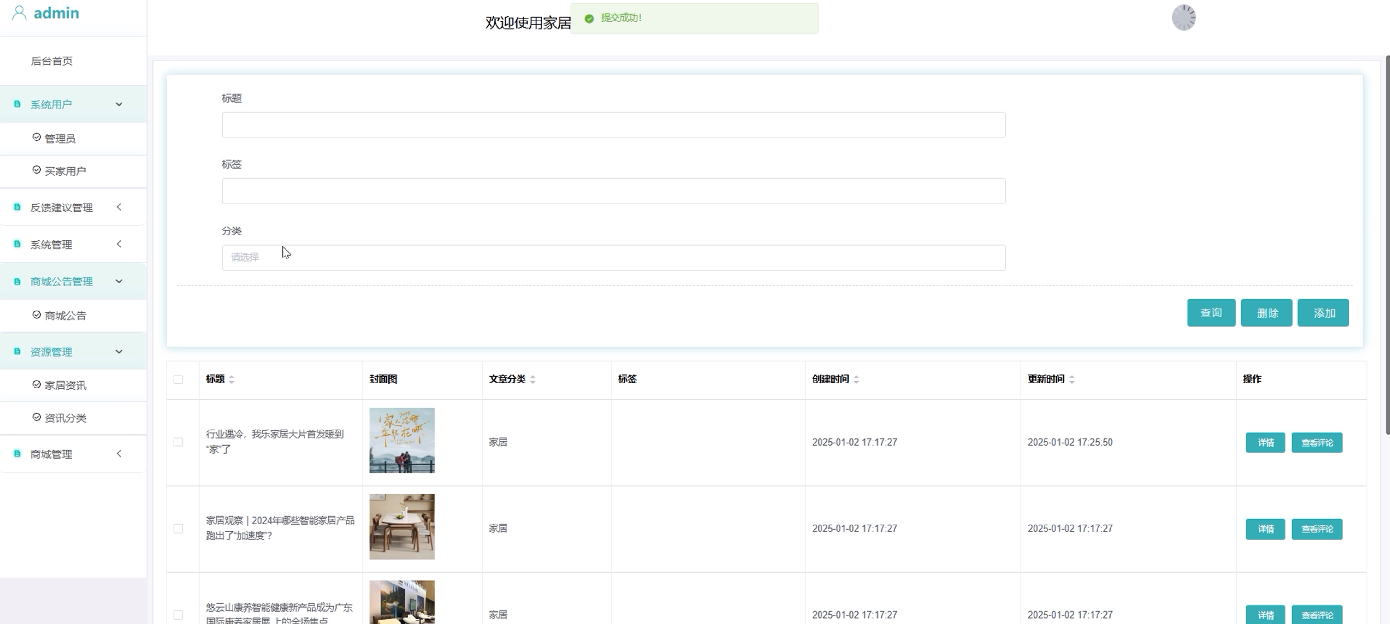Toggle the select-all checkbox in table header
1390x624 pixels.
click(x=178, y=380)
